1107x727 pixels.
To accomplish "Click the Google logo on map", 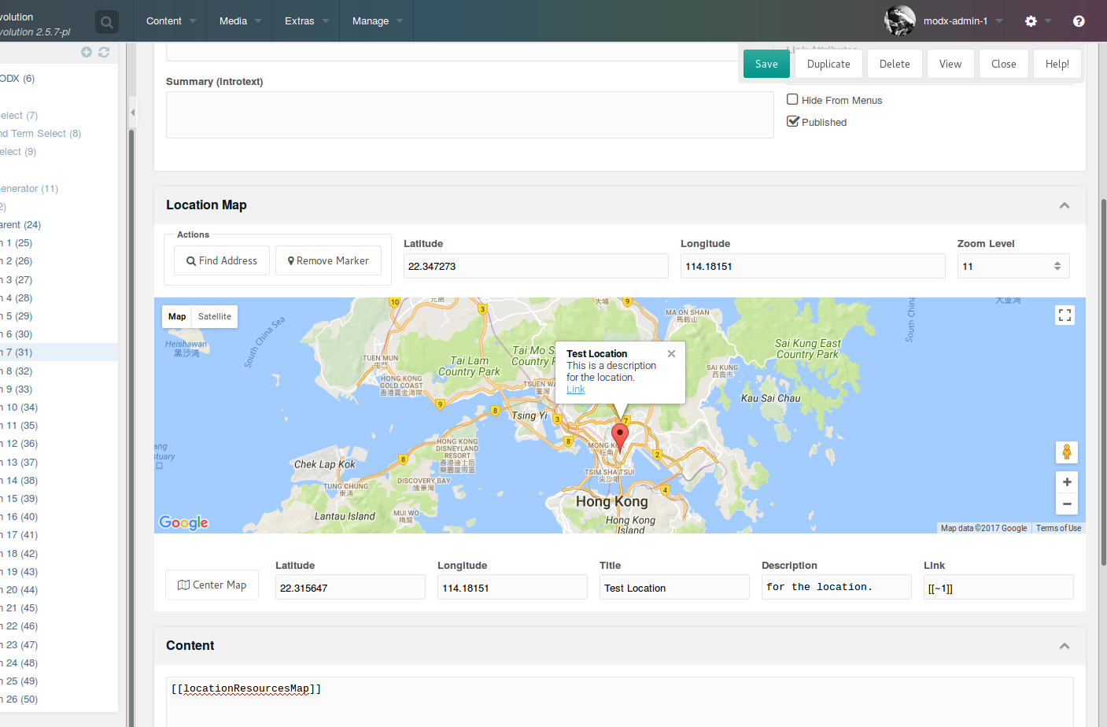I will [x=183, y=522].
